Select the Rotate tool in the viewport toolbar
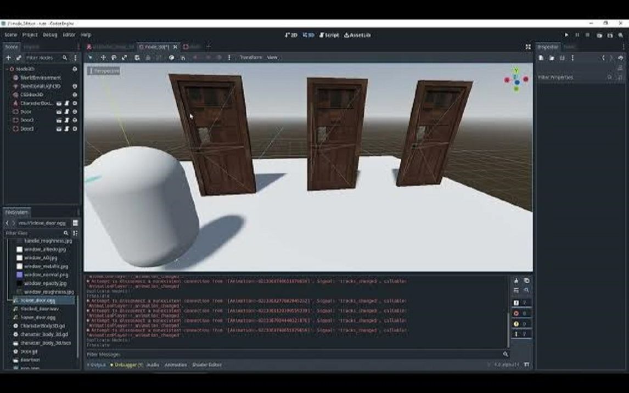 click(x=114, y=58)
